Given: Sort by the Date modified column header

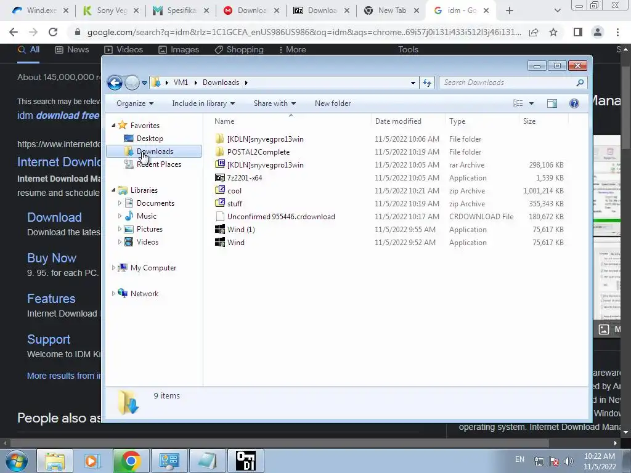Looking at the screenshot, I should click(398, 121).
